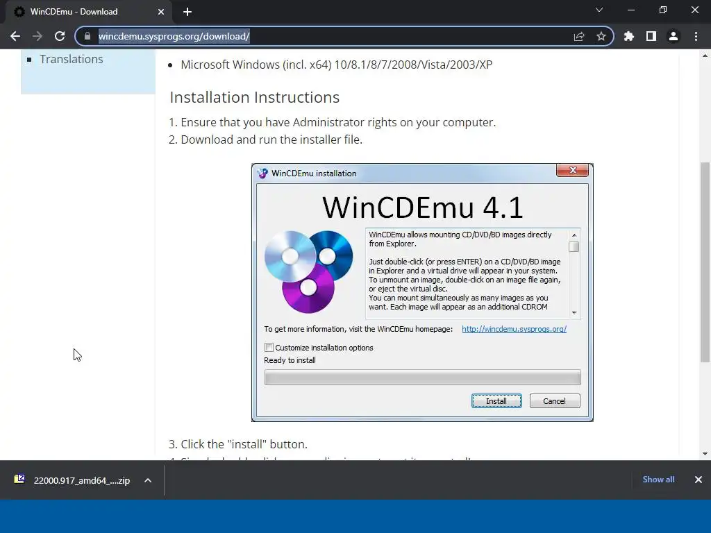The image size is (711, 533).
Task: Bookmark this tab with the star icon
Action: [601, 36]
